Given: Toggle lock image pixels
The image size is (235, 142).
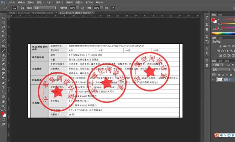Looking at the screenshot, I should click(x=223, y=74).
